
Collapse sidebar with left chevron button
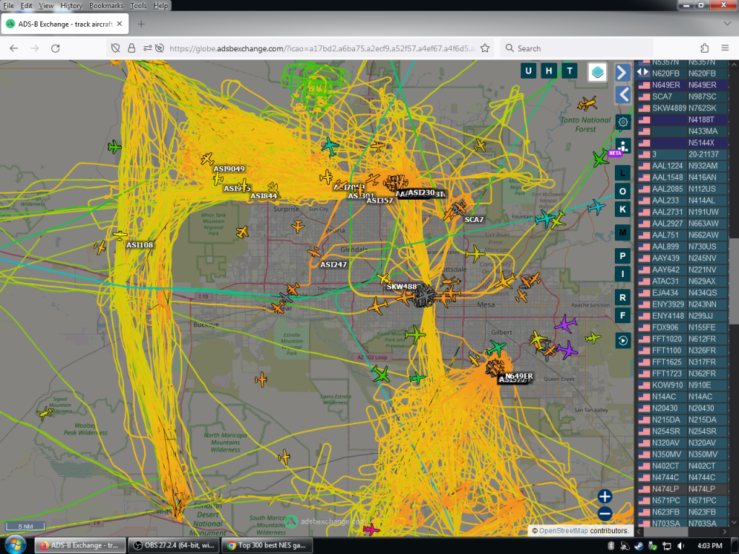622,94
